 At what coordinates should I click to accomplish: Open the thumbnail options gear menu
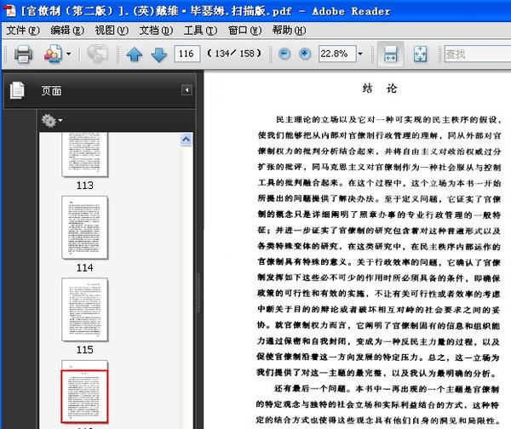point(51,122)
